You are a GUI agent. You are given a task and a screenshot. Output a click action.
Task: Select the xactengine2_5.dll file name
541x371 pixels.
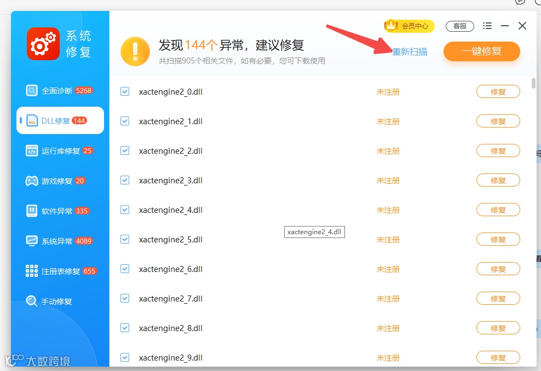(171, 239)
